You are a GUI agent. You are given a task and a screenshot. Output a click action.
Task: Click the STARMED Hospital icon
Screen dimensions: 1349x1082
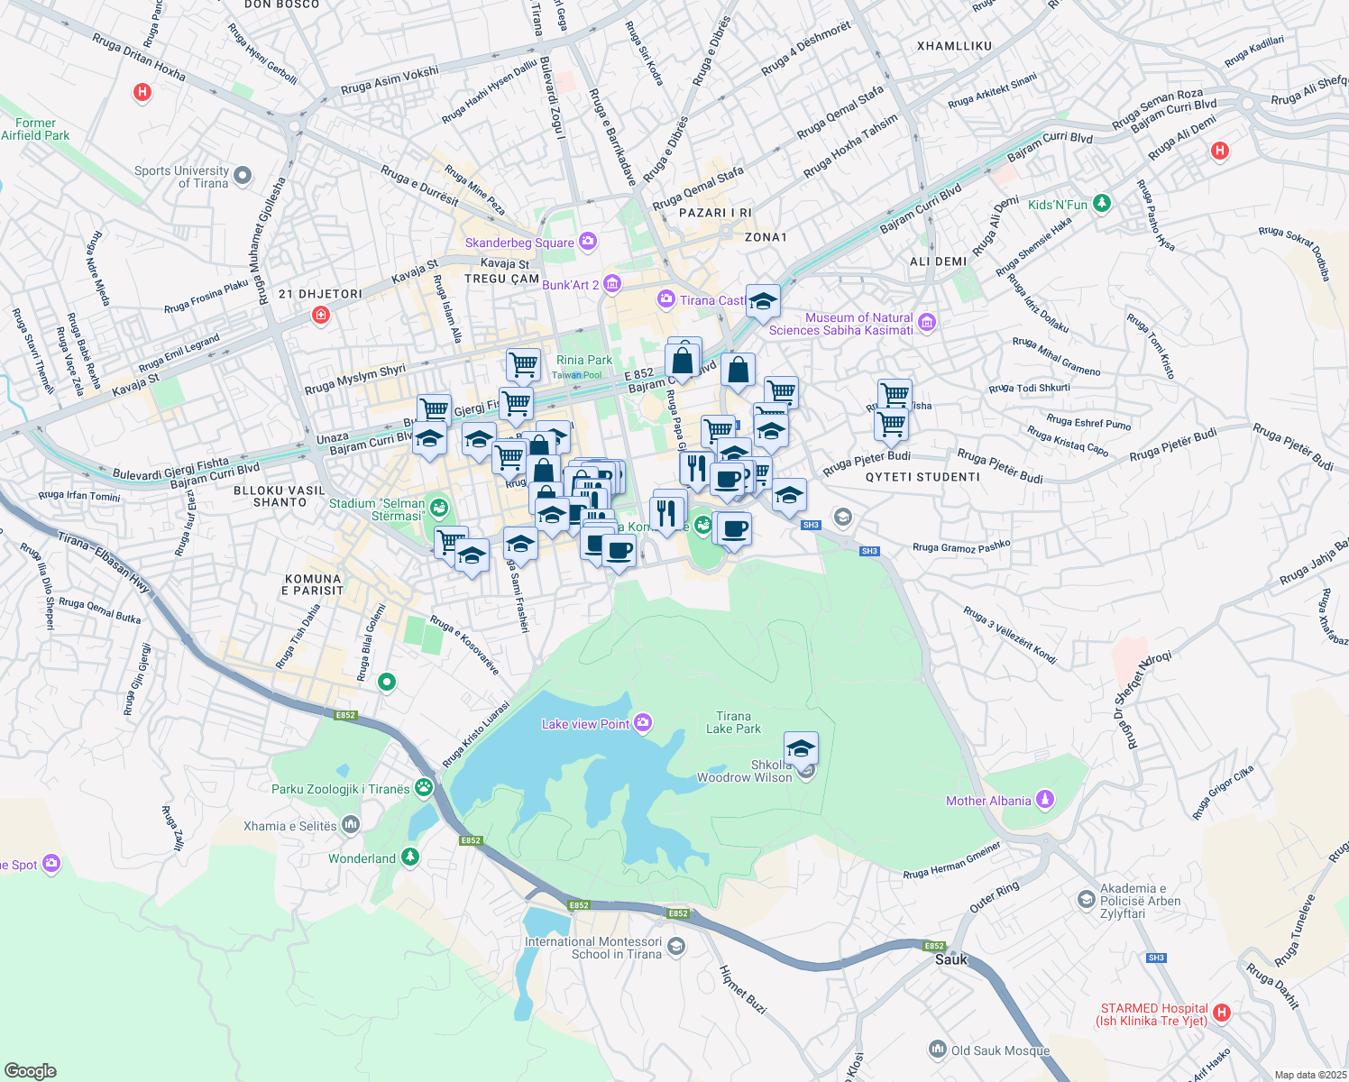[1222, 1013]
